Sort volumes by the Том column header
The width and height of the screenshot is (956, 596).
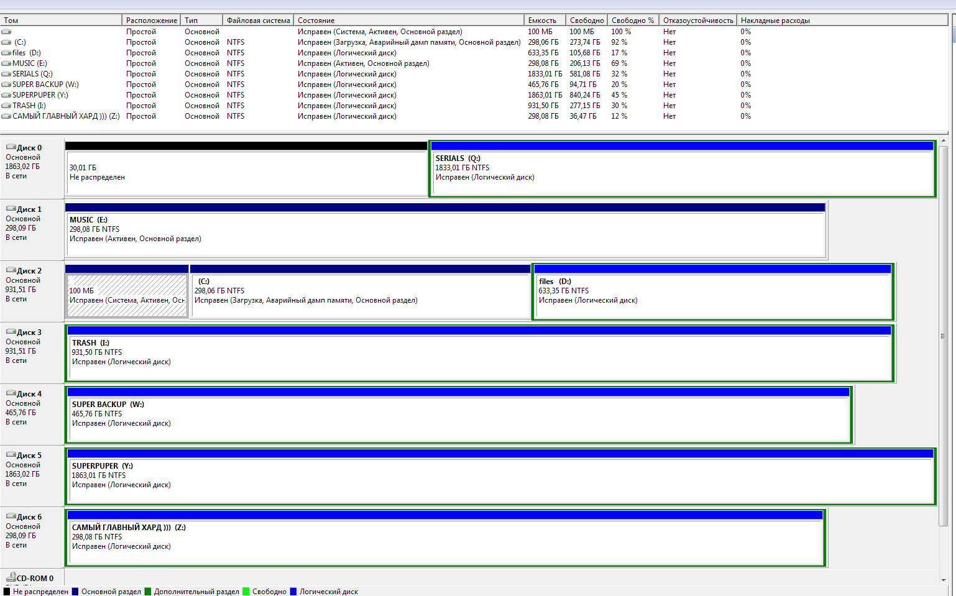(x=62, y=21)
